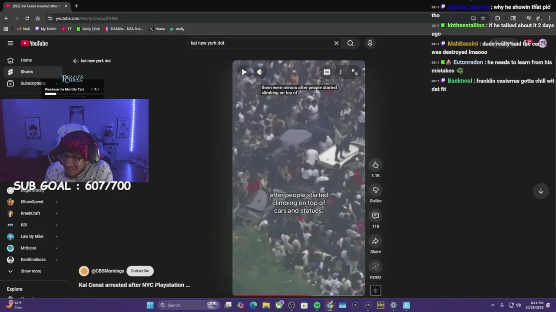Open the system volume control
Viewport: 556px width, 312px height.
pos(518,305)
